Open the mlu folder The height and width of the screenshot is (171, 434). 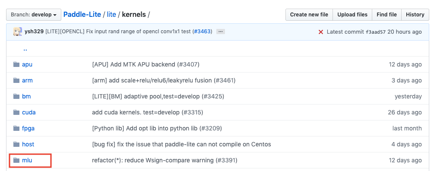point(27,160)
